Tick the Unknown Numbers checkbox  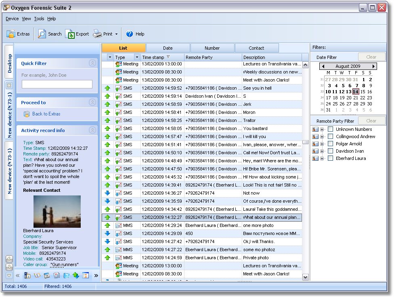point(330,129)
